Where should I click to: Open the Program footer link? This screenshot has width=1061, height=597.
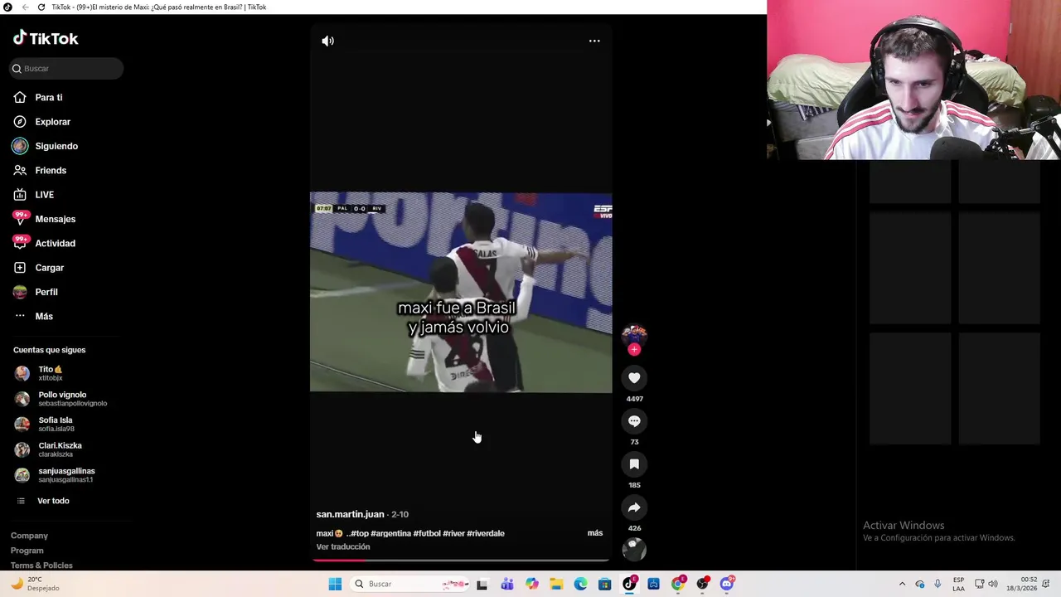pos(27,551)
